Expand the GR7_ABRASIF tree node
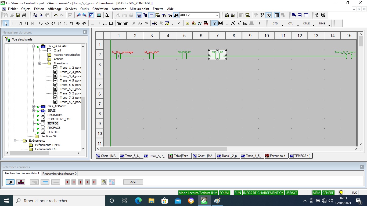 click(x=34, y=106)
